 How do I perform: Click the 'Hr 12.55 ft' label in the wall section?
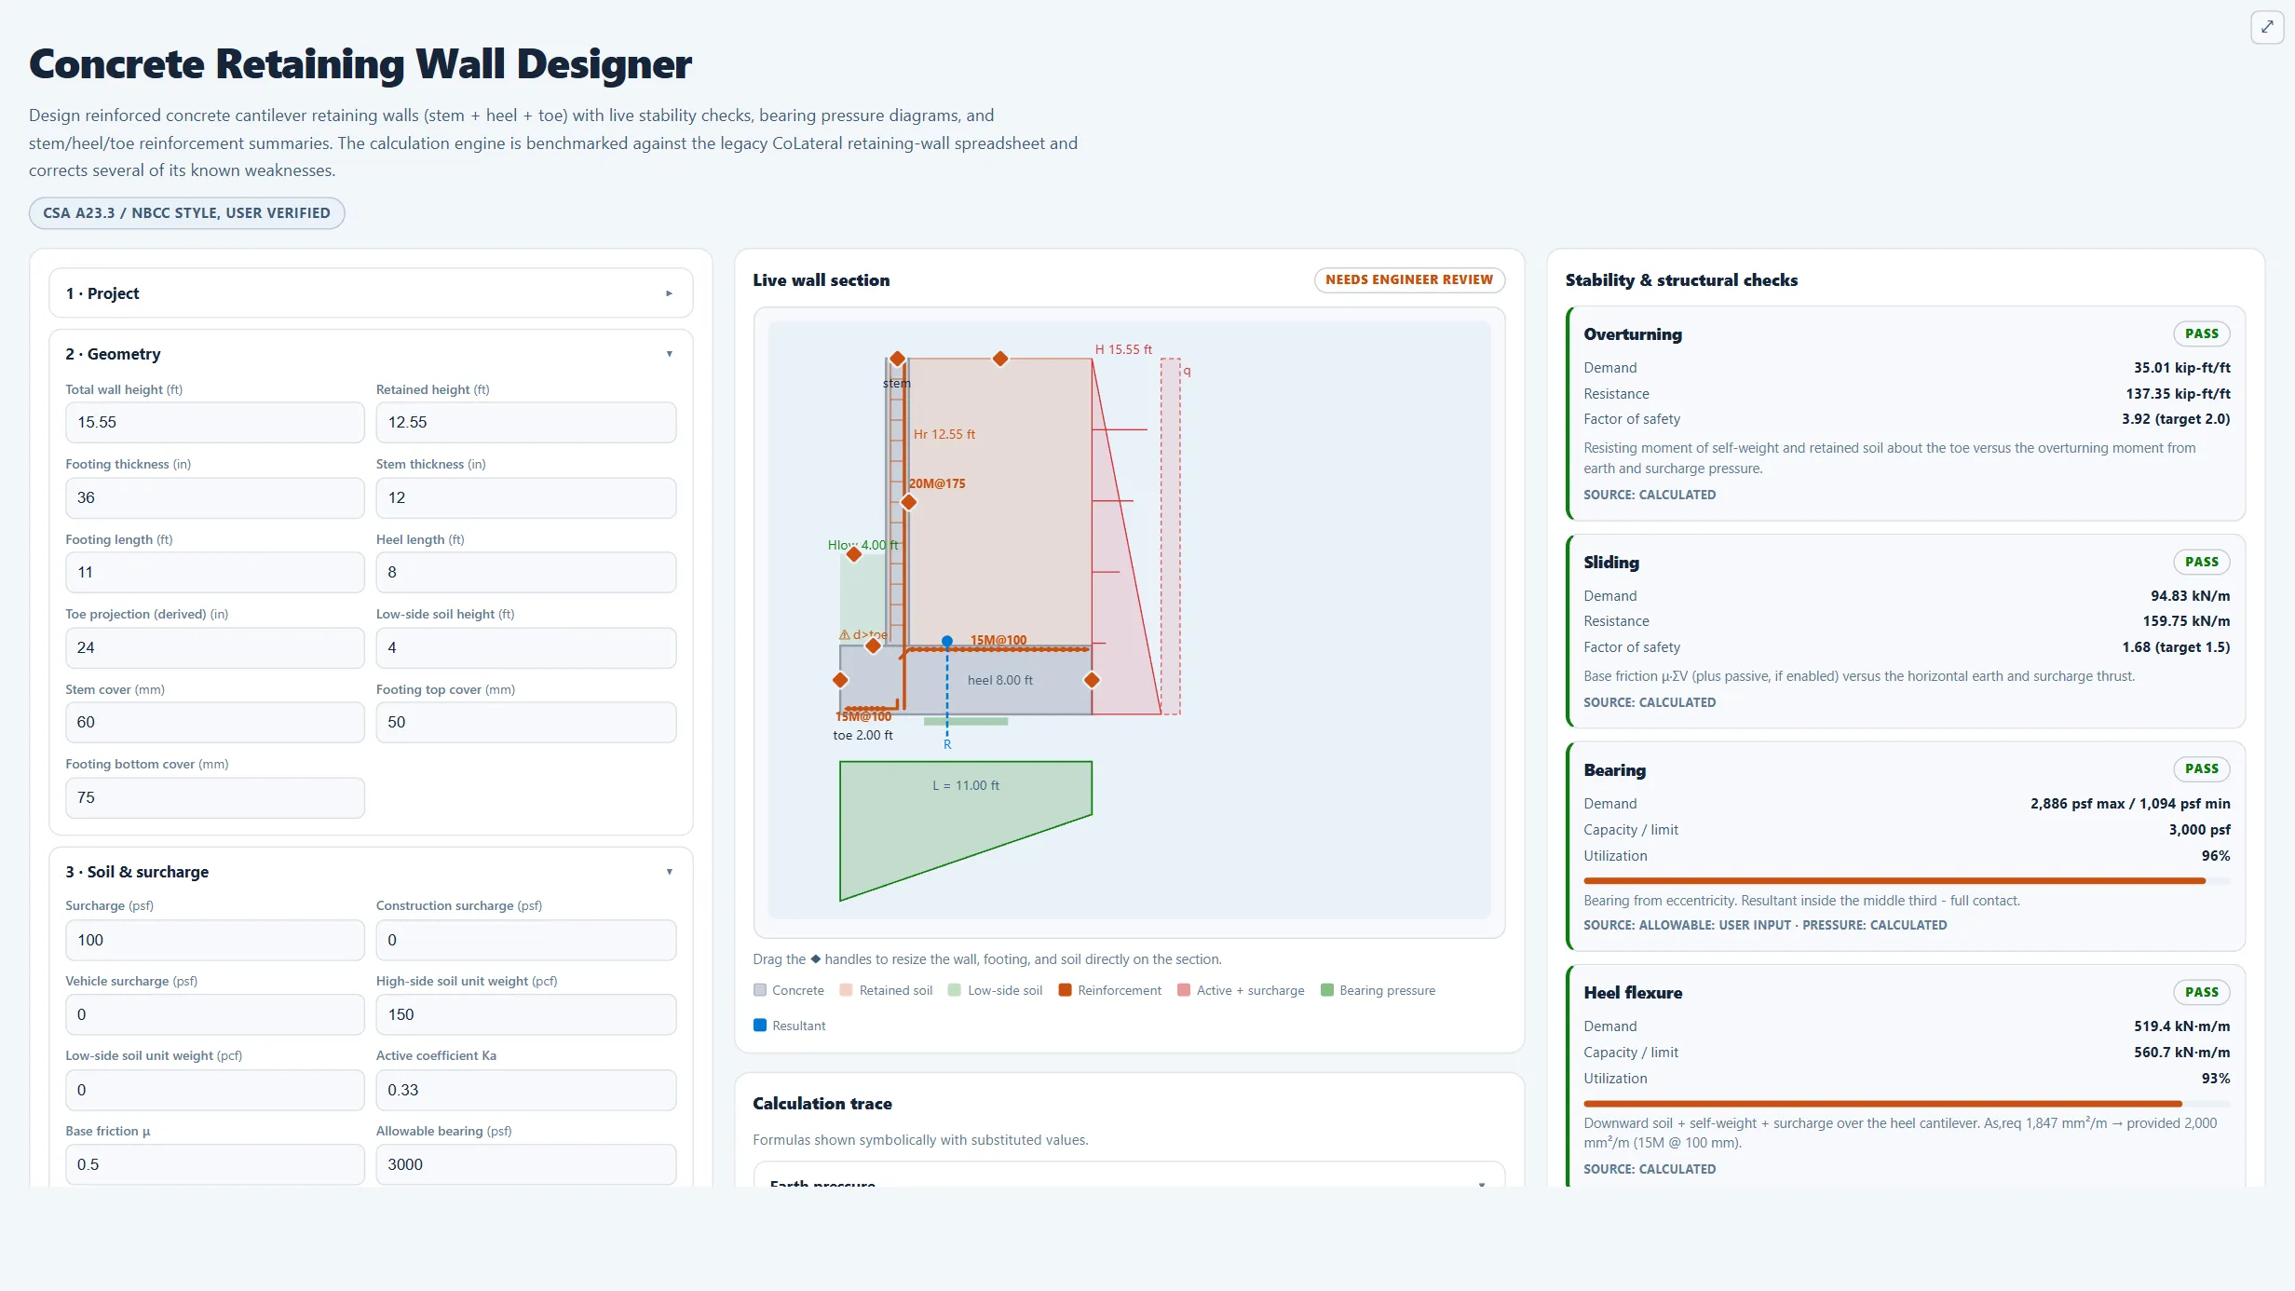(944, 434)
